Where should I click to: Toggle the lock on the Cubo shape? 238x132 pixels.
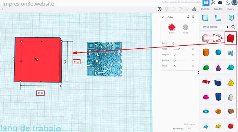coord(188,17)
